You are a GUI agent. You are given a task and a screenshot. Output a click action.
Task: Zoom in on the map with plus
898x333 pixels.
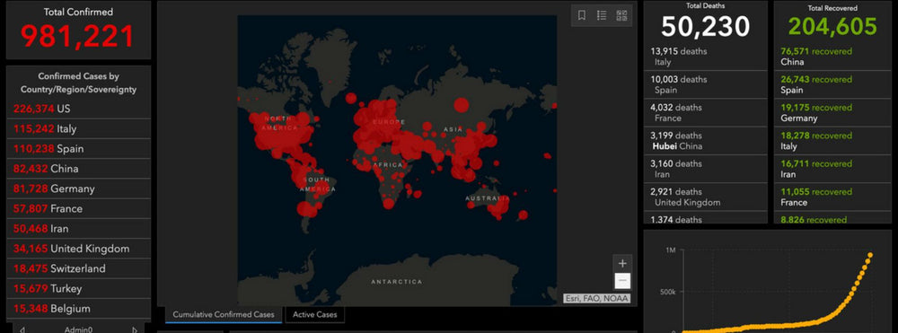[622, 264]
